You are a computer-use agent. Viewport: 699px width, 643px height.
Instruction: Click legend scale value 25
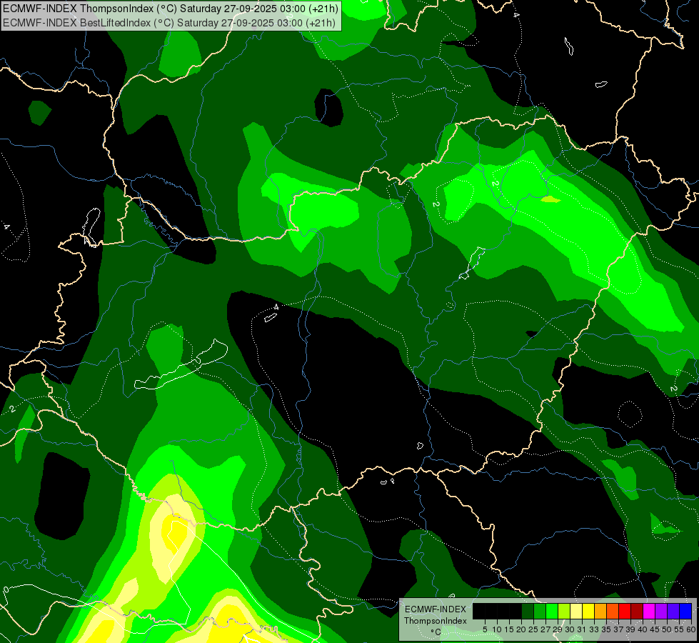click(x=533, y=629)
